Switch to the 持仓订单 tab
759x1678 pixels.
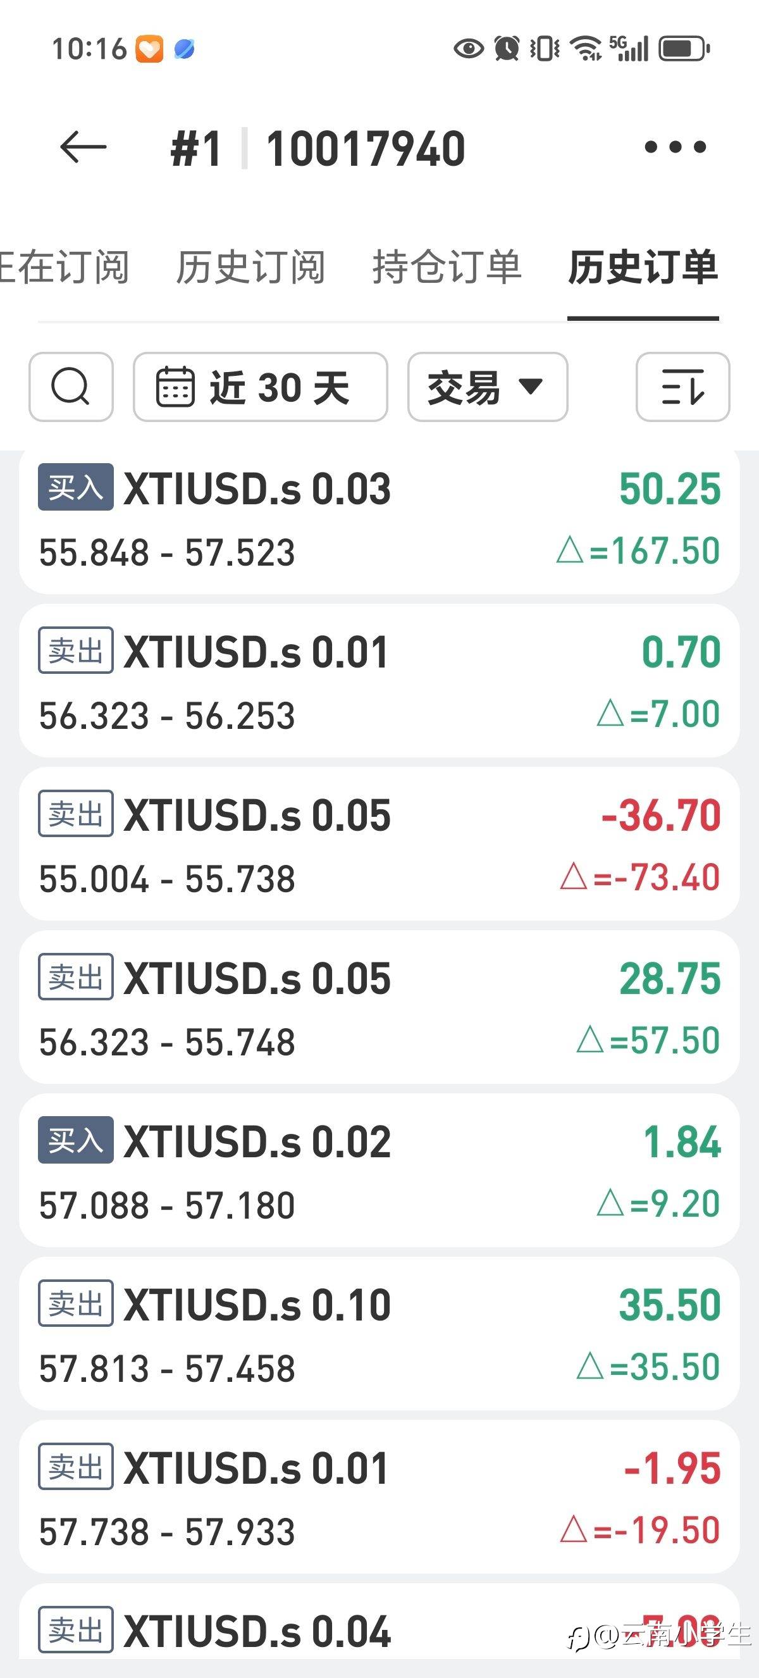(447, 267)
